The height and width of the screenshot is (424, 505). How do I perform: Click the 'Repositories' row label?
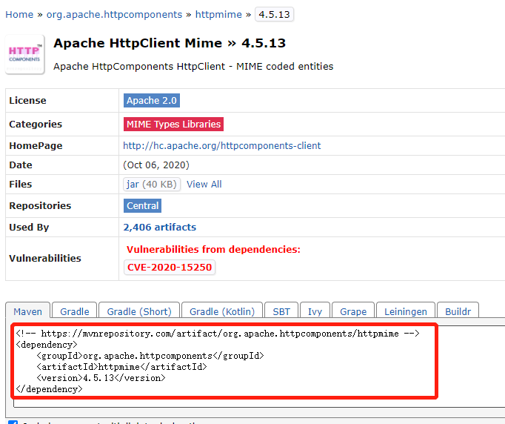[40, 206]
